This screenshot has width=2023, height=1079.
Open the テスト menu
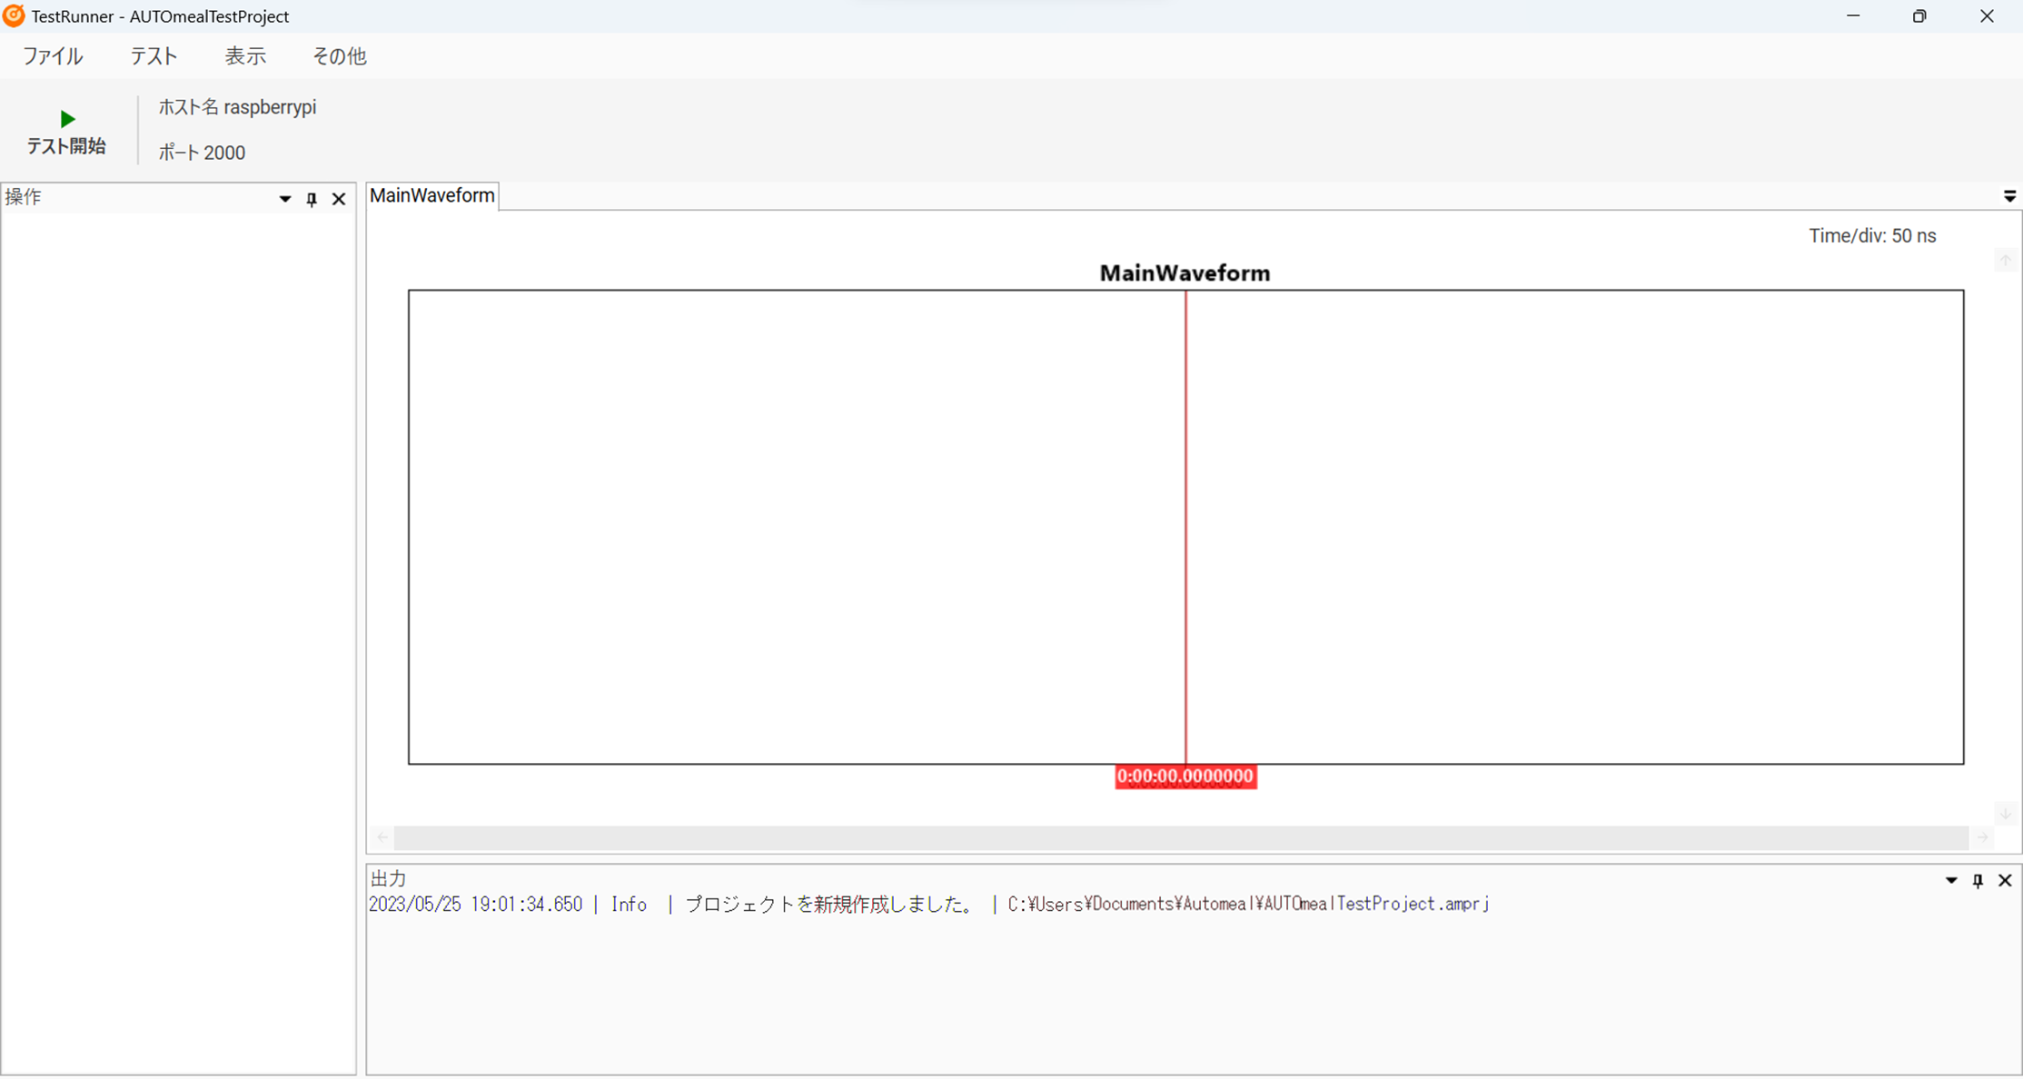coord(154,56)
